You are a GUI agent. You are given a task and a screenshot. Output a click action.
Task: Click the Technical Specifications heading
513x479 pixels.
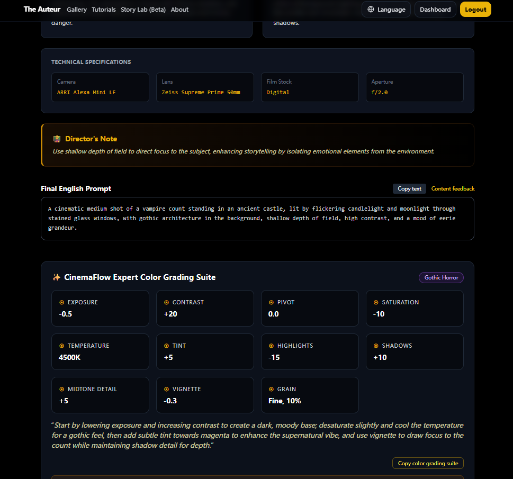[91, 62]
